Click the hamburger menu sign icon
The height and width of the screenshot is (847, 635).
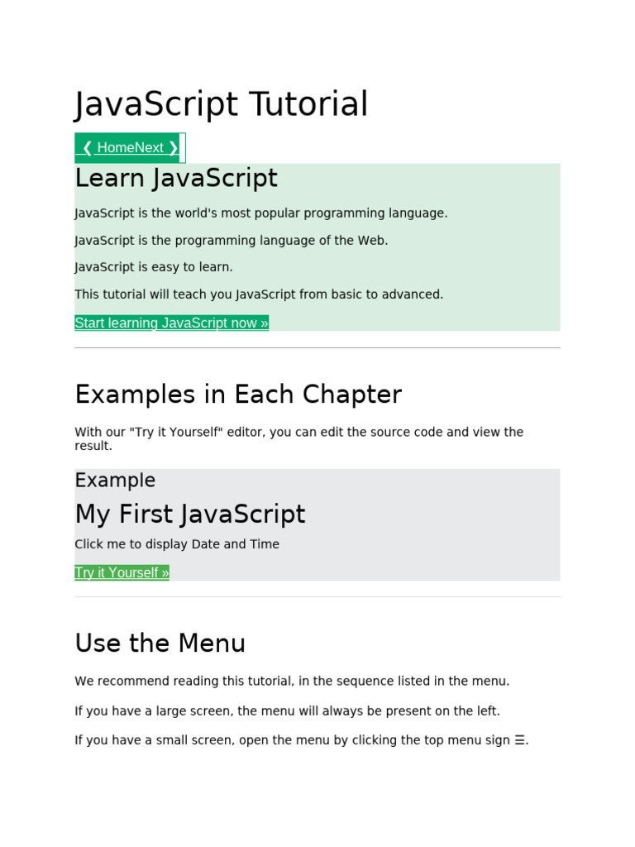[x=520, y=740]
